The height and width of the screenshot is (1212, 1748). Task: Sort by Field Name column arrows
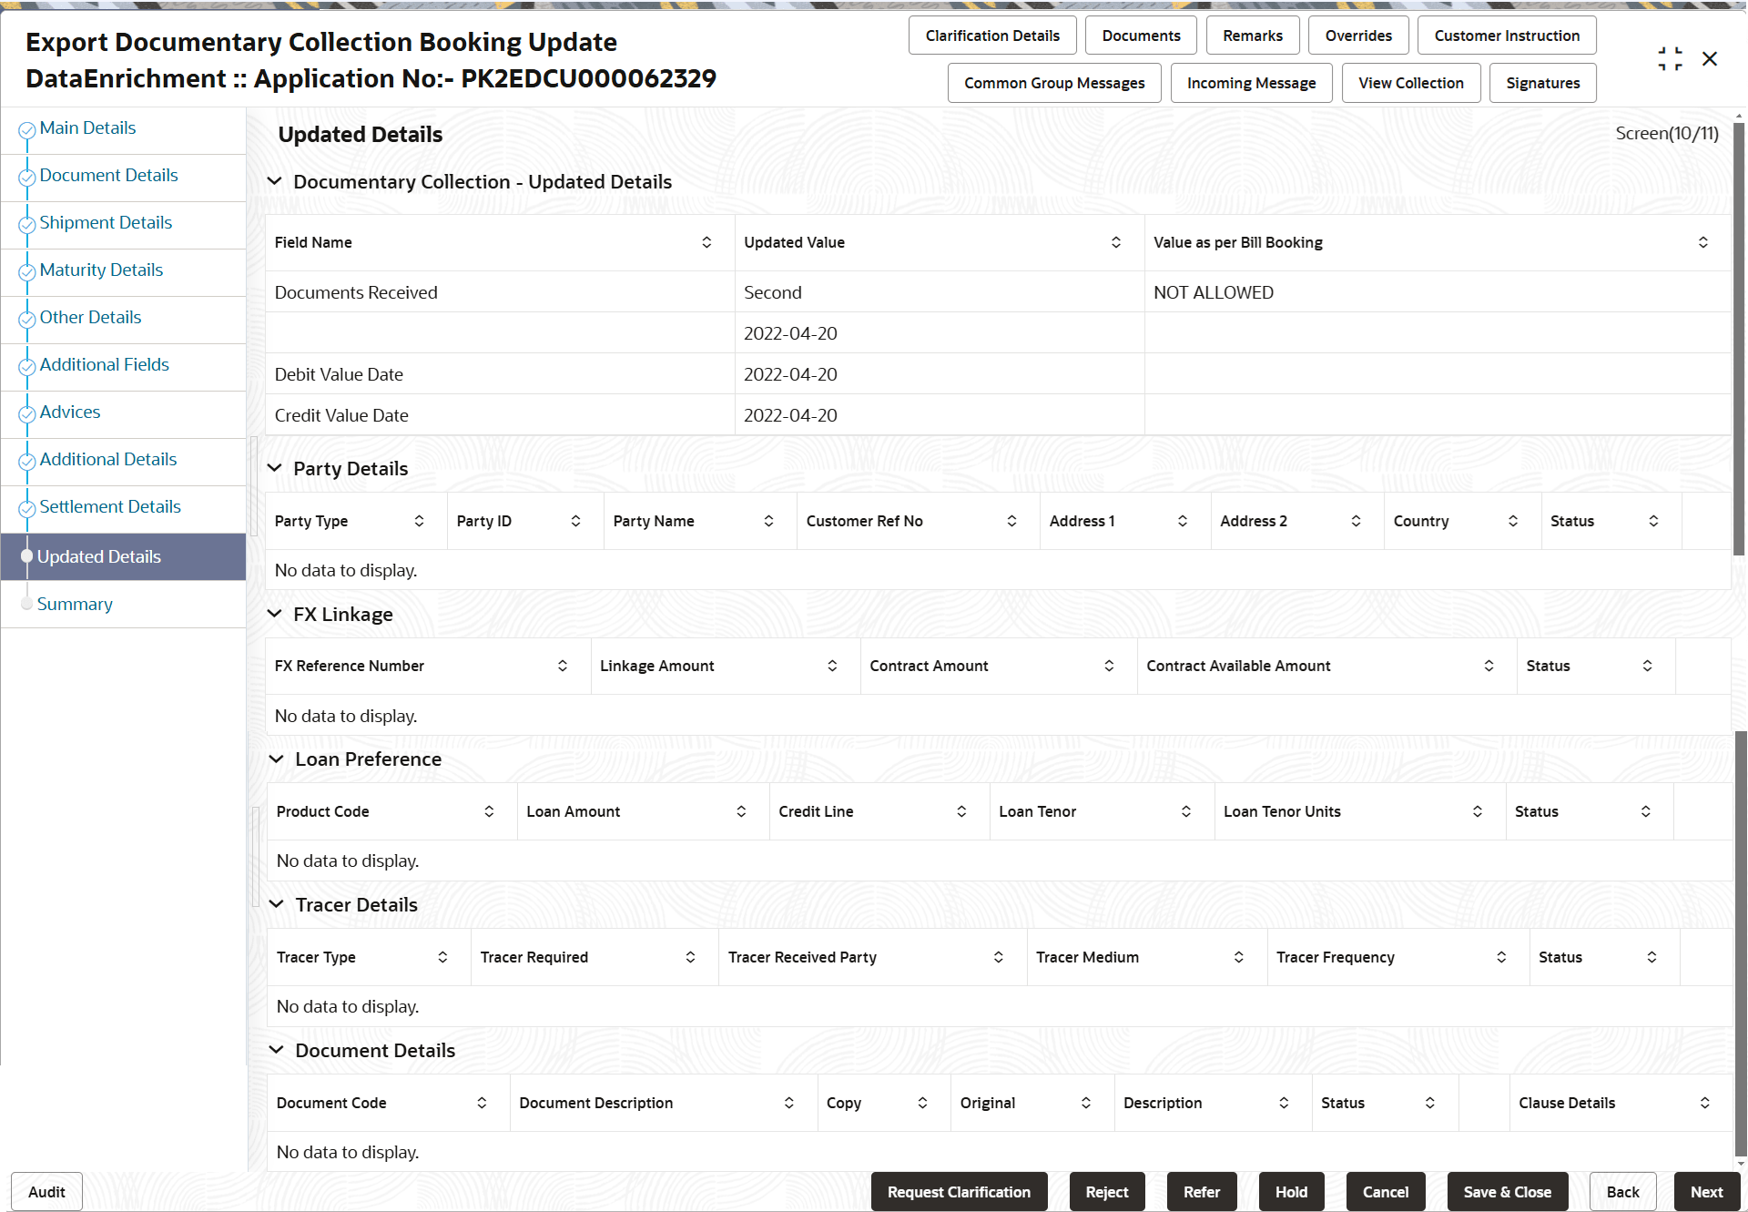coord(706,242)
